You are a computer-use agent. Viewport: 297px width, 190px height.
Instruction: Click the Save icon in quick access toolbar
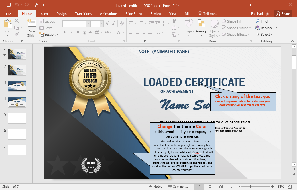[8, 5]
